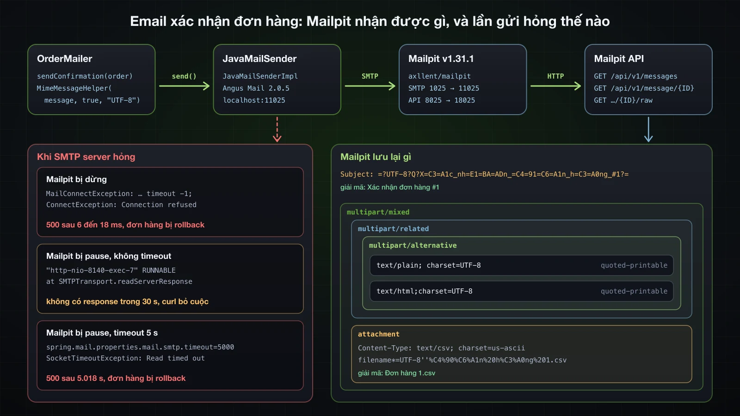Click the Content-Type: text/csv; charset=us-ascii line
Viewport: 740px width, 416px height.
(x=441, y=348)
